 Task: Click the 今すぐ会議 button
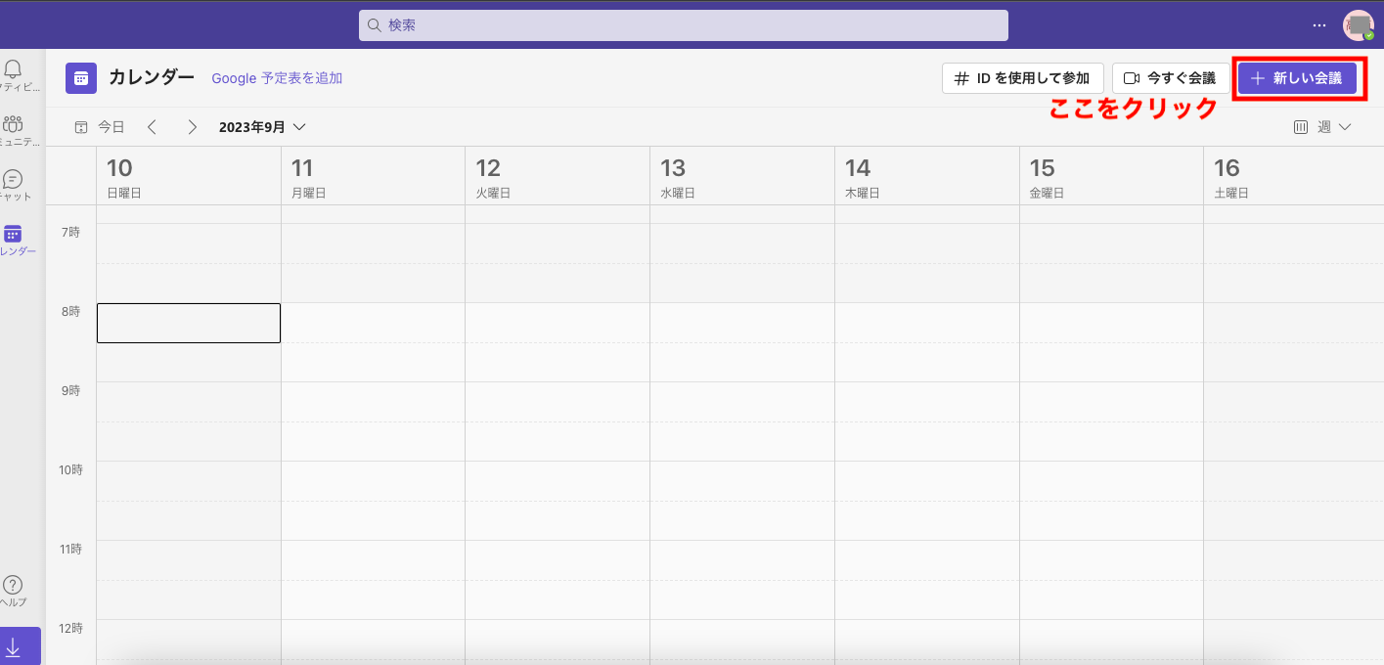coord(1171,78)
